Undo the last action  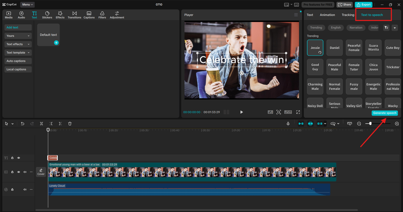pyautogui.click(x=22, y=124)
